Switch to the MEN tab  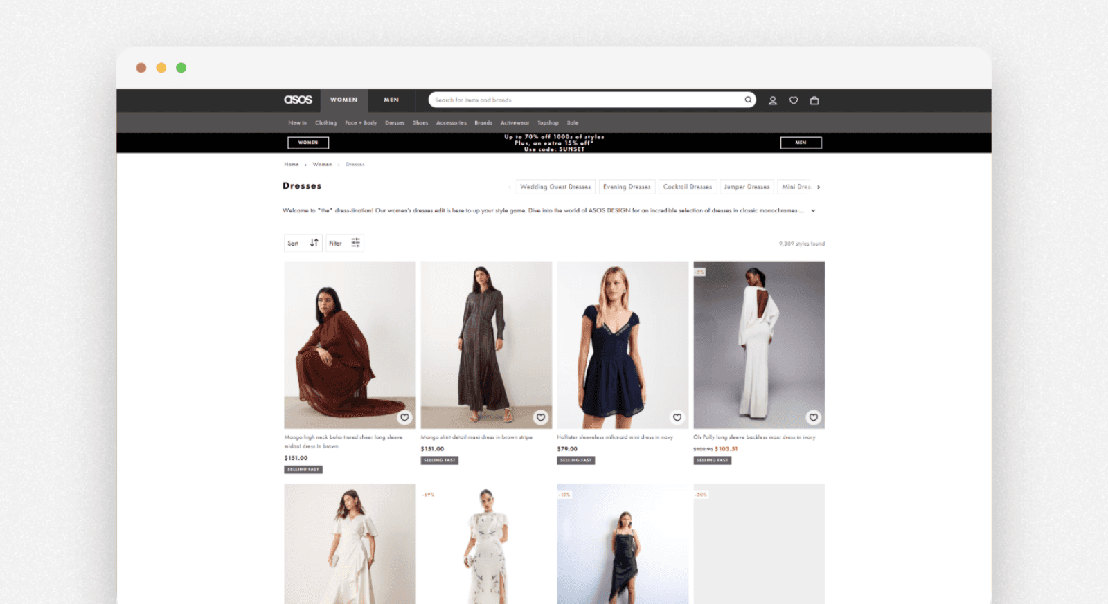391,100
